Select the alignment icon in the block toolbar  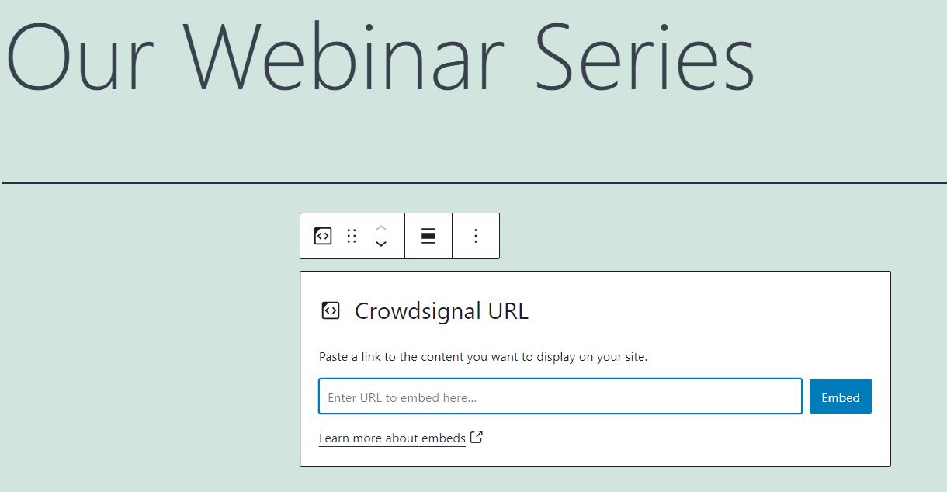point(428,235)
